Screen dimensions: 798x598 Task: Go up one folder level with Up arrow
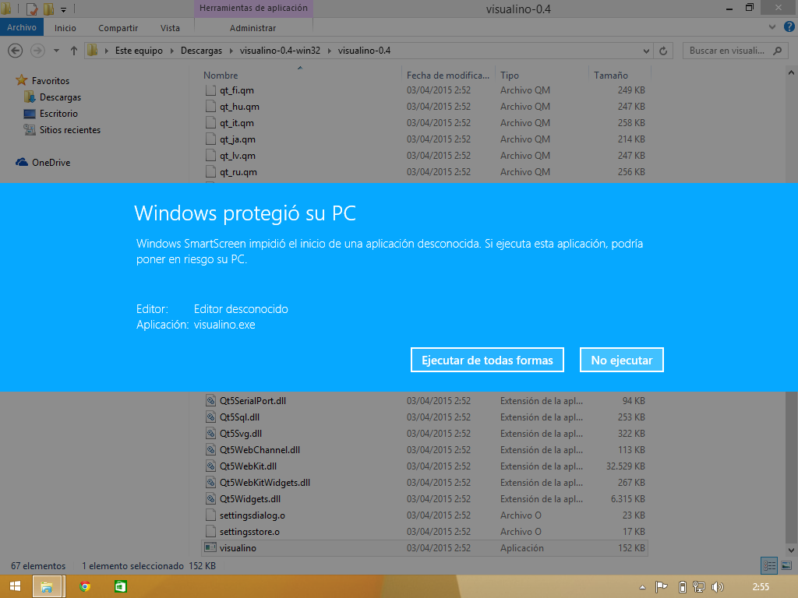click(x=74, y=51)
